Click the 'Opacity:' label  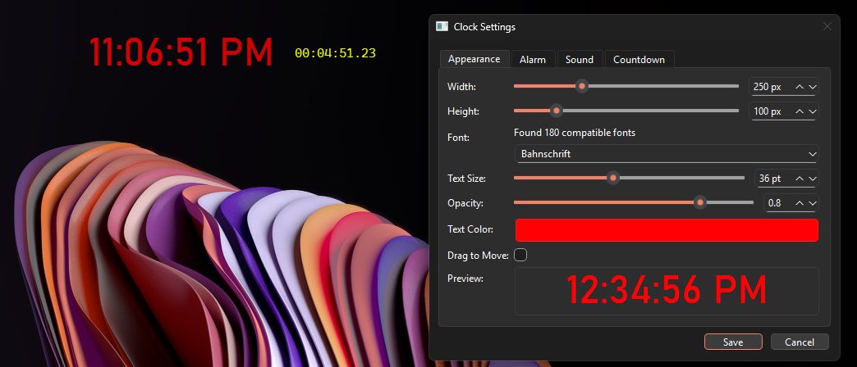465,203
